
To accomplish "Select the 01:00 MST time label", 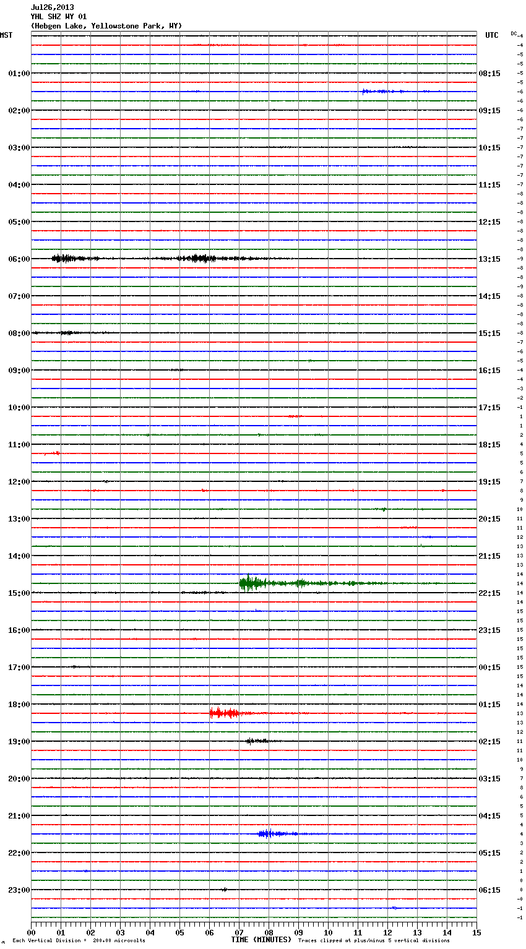I will point(19,74).
